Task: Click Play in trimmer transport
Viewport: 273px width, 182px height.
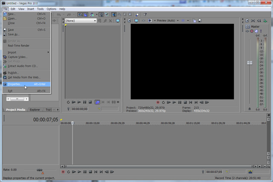Action: coord(79,102)
